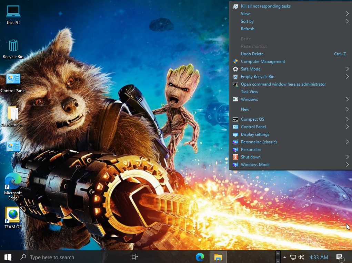Screen dimensions: 352x263
Task: Select Undo Delete in the context menu
Action: click(x=291, y=54)
